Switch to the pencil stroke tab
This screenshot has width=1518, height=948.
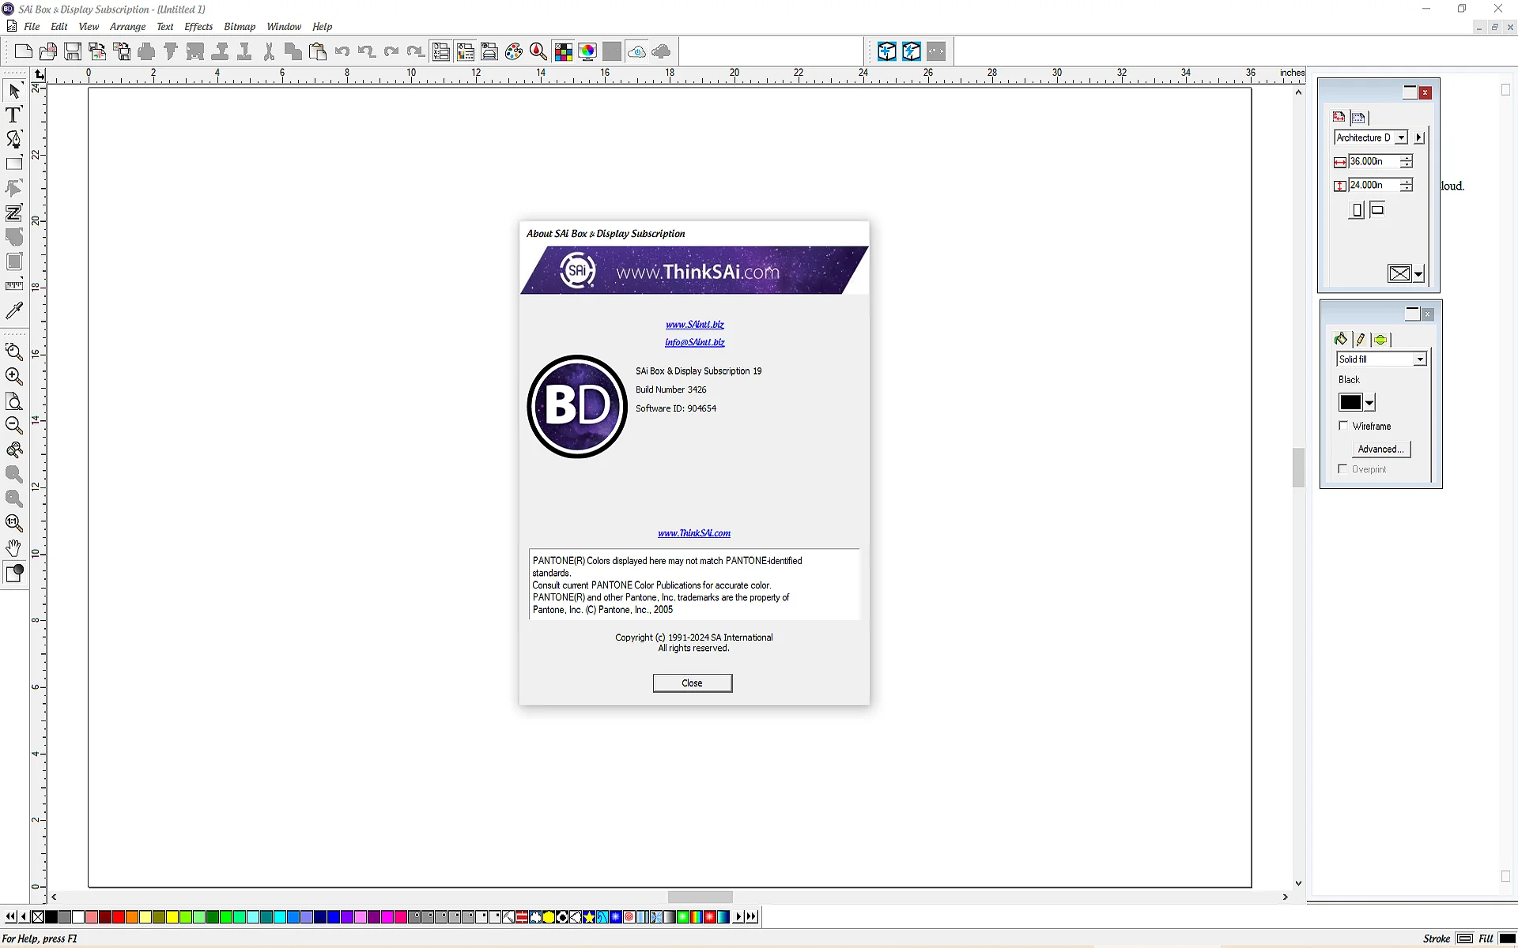coord(1361,340)
